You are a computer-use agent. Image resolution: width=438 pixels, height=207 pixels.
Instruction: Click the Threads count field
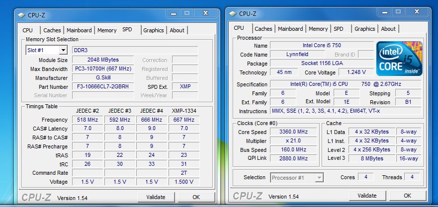(x=412, y=177)
